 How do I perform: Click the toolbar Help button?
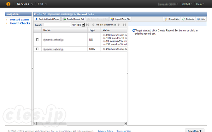[201, 19]
